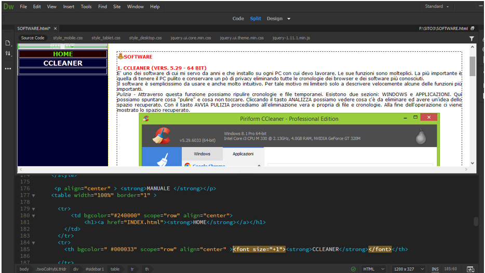Image resolution: width=485 pixels, height=273 pixels.
Task: Open the File menu
Action: pyautogui.click(x=23, y=7)
